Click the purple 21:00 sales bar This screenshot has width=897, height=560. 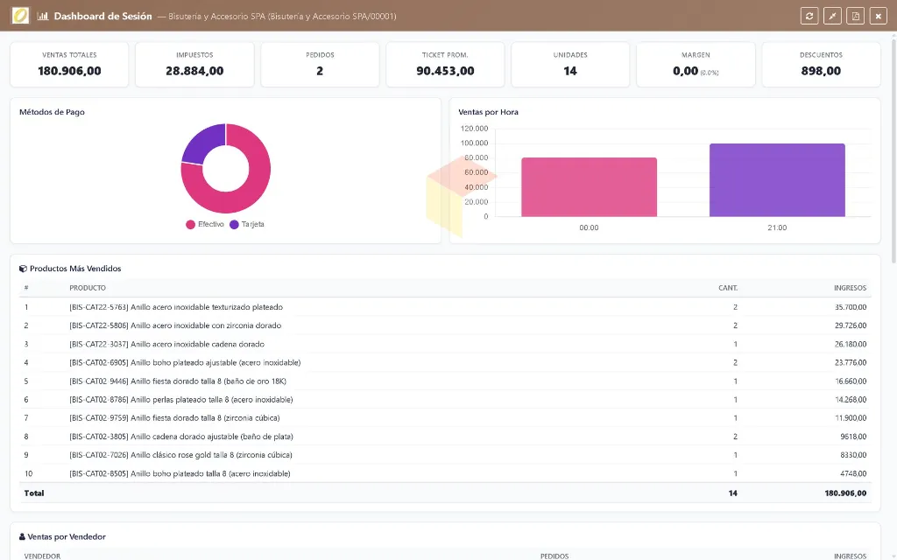click(777, 180)
